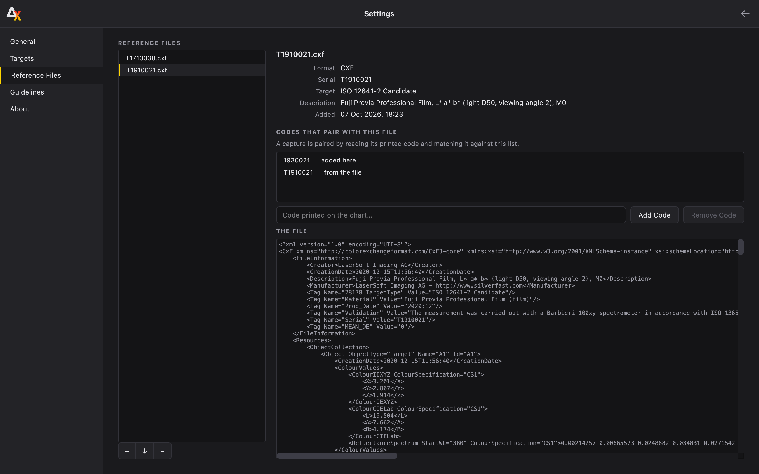Click the ReflectanceSpectrum line in the file
The width and height of the screenshot is (759, 474).
[542, 443]
